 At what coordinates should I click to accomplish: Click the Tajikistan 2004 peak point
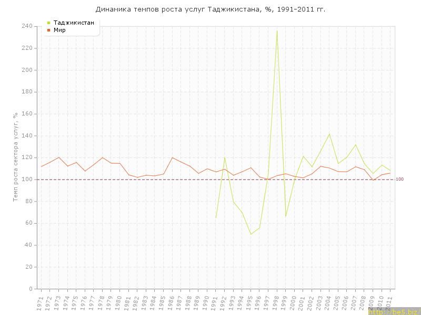(x=329, y=134)
